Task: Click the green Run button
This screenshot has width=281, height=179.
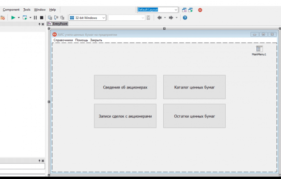Action: (x=13, y=17)
